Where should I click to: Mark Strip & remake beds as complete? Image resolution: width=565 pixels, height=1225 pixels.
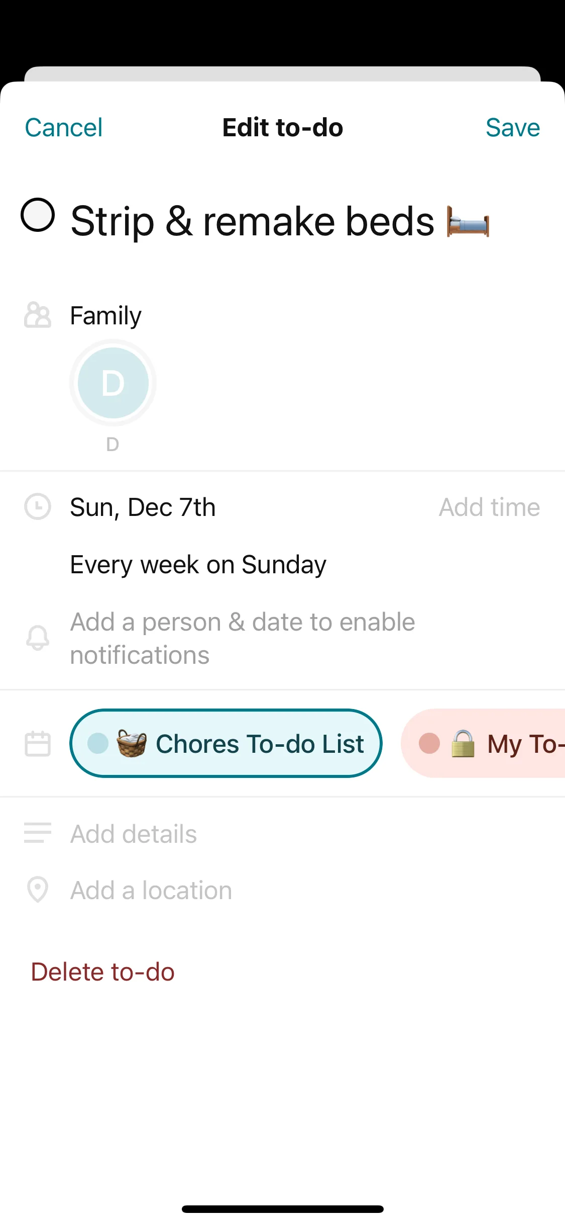coord(38,215)
